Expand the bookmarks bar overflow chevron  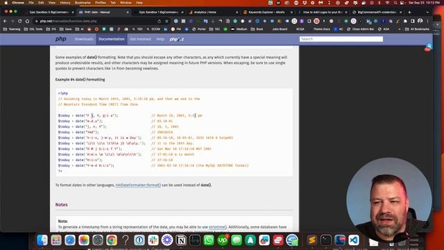[x=400, y=29]
